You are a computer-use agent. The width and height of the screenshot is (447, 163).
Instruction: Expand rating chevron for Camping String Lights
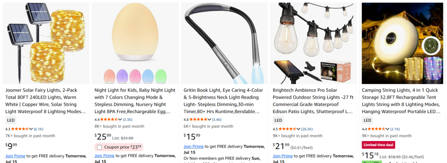(387, 129)
